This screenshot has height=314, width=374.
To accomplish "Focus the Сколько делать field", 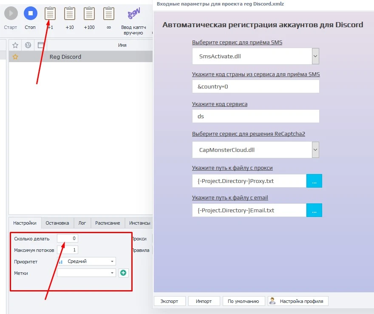I will pos(68,238).
